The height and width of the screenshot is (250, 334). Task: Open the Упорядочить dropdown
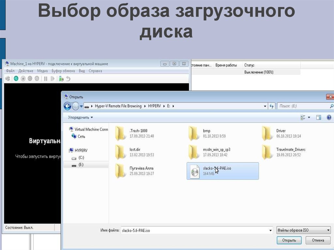coord(81,117)
